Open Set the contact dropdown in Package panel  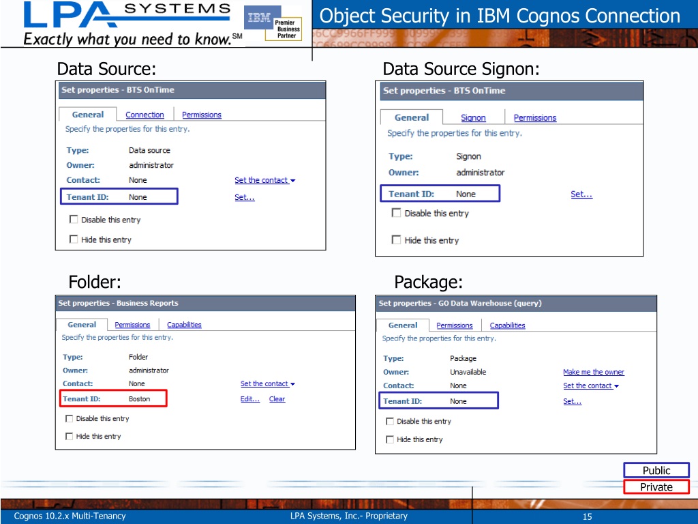click(x=591, y=386)
